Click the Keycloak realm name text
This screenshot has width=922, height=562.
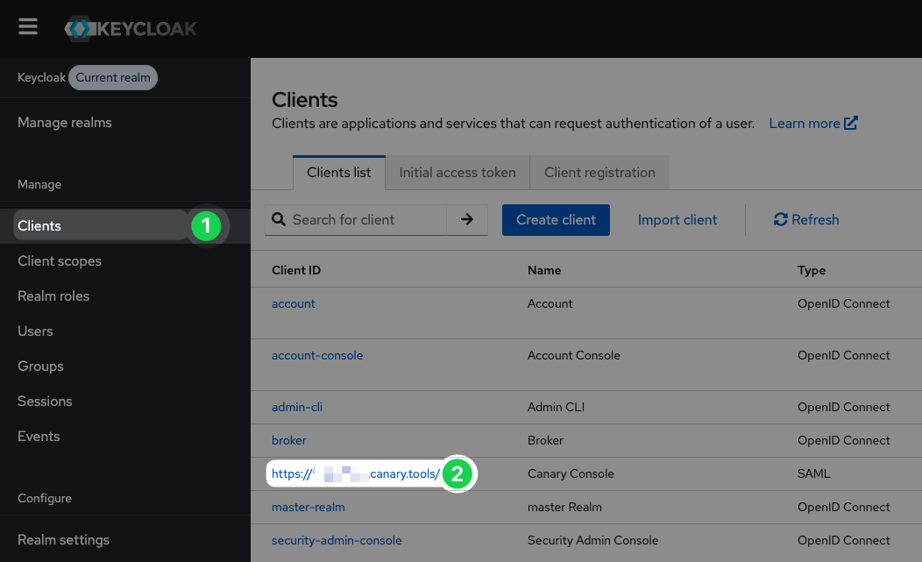click(41, 78)
